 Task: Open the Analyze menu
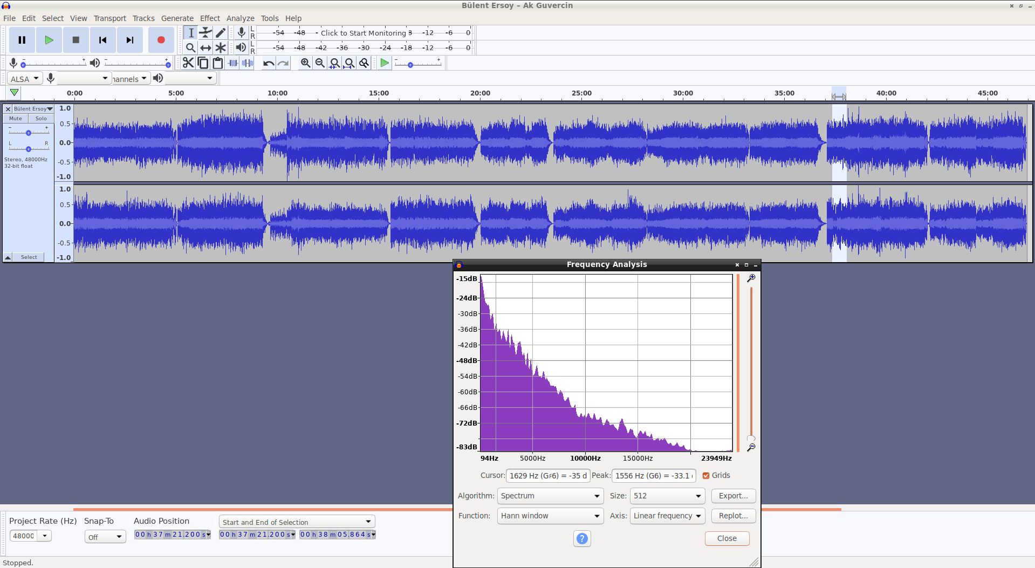(240, 18)
